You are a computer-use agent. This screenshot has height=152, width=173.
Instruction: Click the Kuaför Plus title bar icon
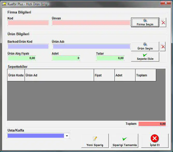coord(4,4)
